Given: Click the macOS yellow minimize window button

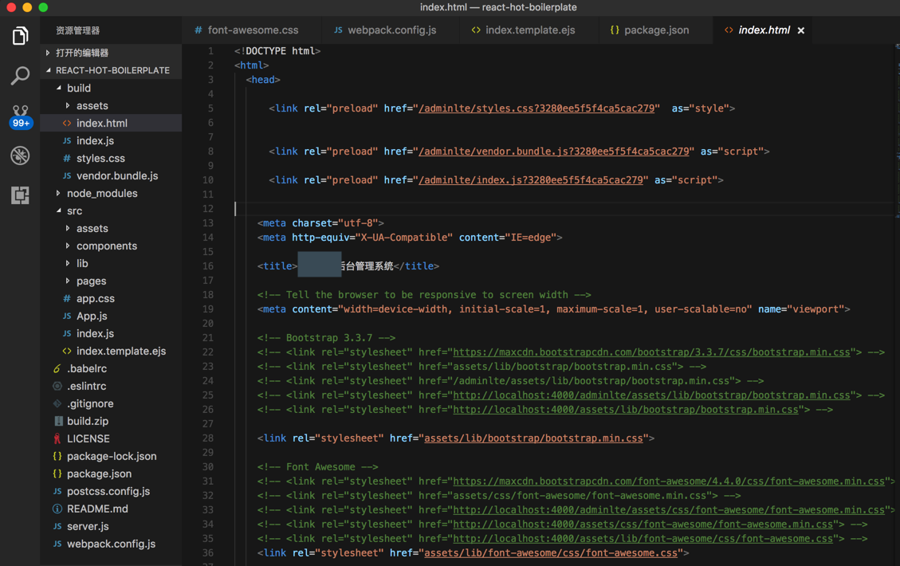Looking at the screenshot, I should 27,7.
